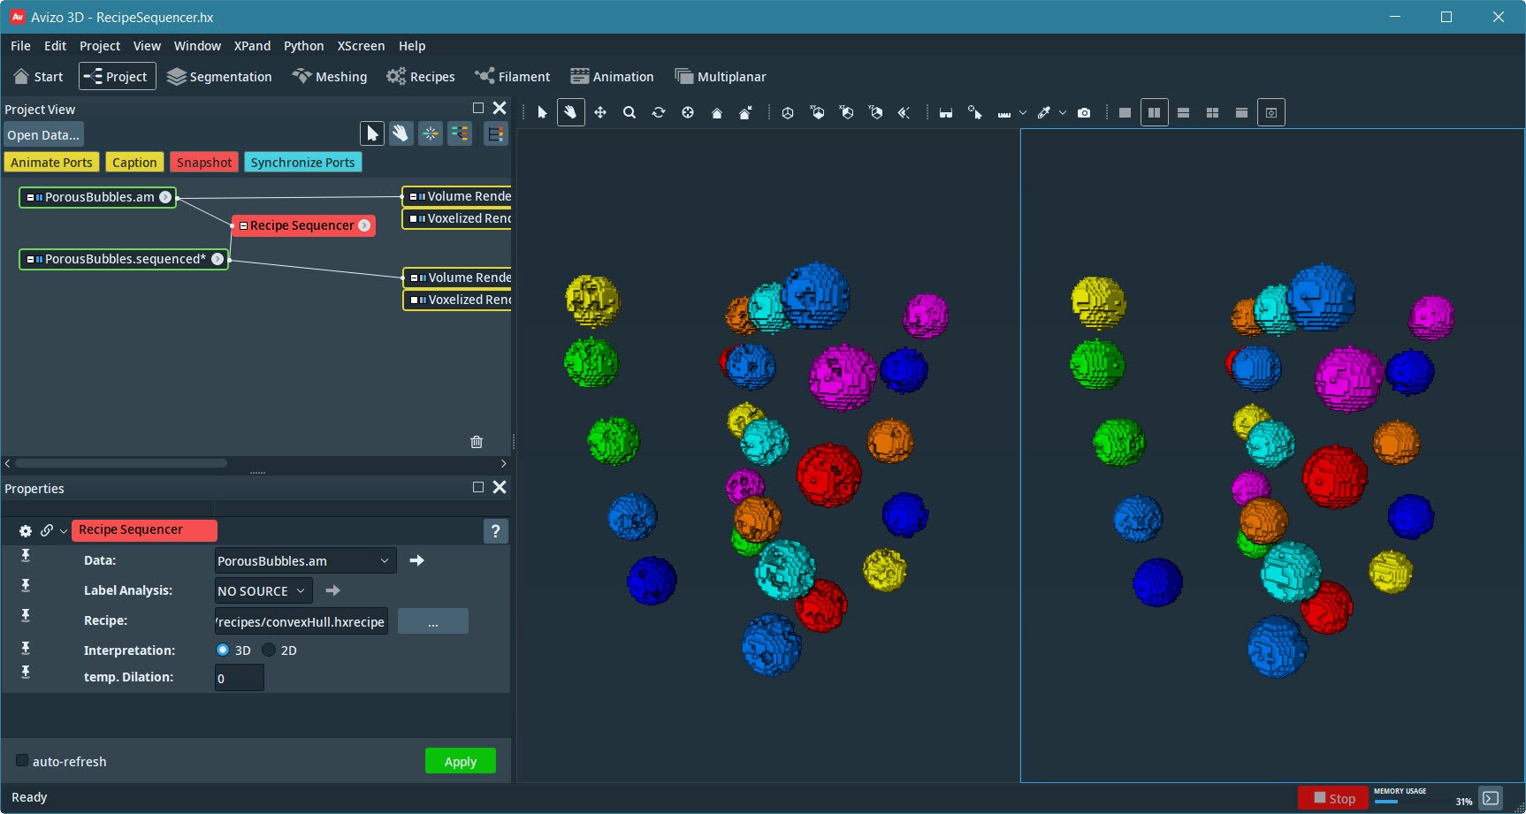
Task: Click the stereo glasses icon
Action: (x=946, y=113)
